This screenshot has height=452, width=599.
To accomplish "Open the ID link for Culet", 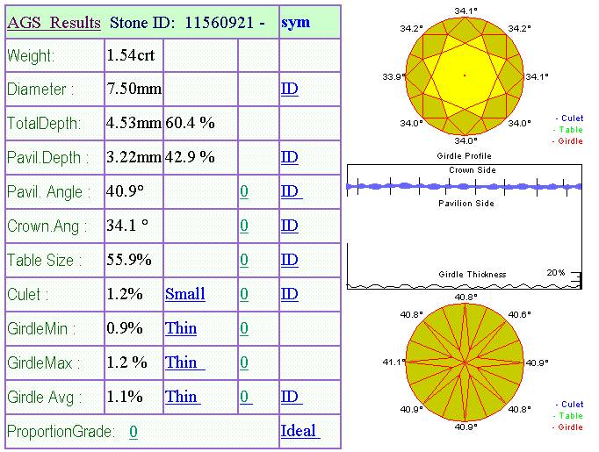I will click(x=289, y=294).
